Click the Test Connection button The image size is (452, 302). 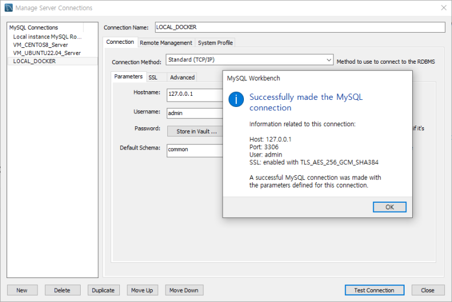[374, 290]
